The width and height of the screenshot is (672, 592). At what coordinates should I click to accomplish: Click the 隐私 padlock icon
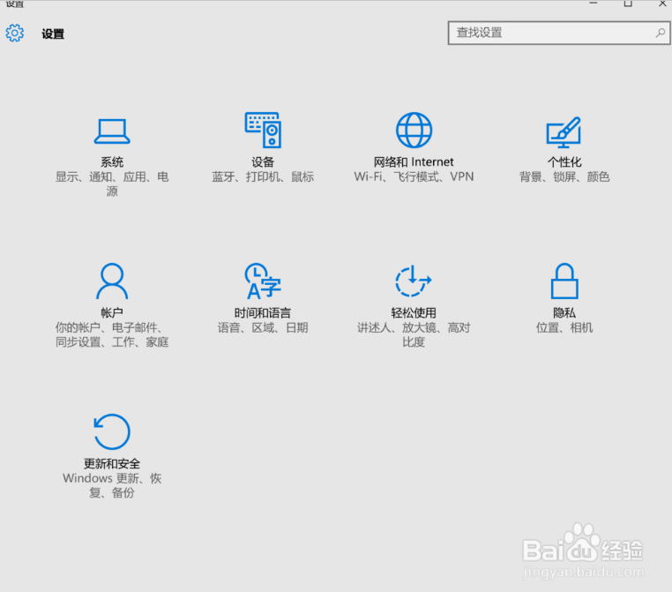(x=564, y=281)
